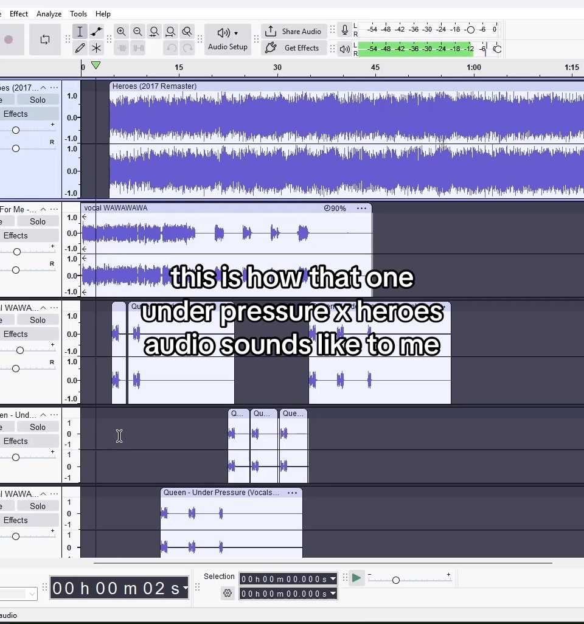Open Effects for the For Me track

point(29,235)
